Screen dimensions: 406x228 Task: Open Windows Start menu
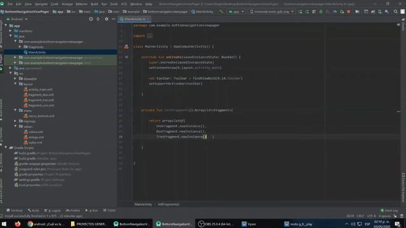(x=4, y=224)
